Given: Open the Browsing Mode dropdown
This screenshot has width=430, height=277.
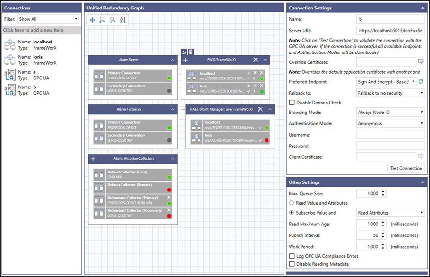Looking at the screenshot, I should (390, 112).
